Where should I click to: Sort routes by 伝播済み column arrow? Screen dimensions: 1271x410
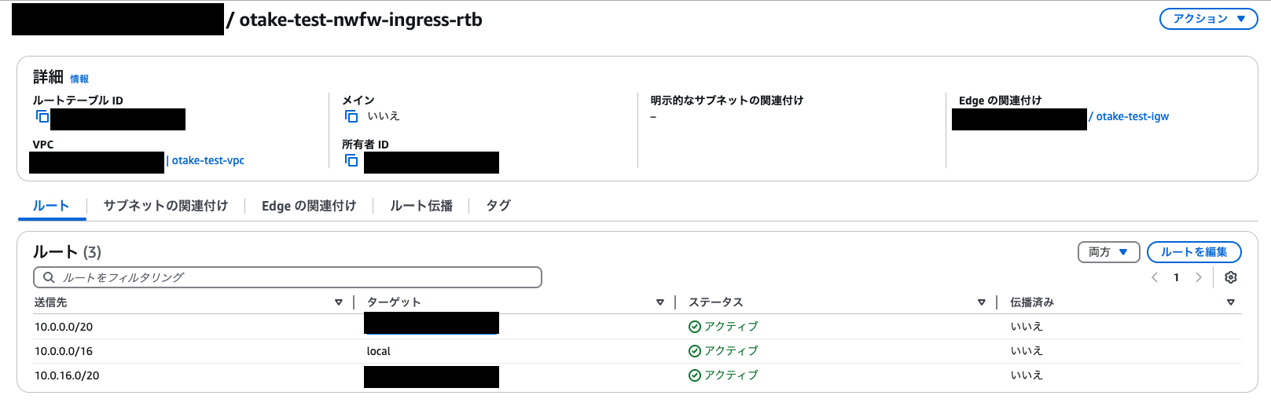coord(1231,302)
